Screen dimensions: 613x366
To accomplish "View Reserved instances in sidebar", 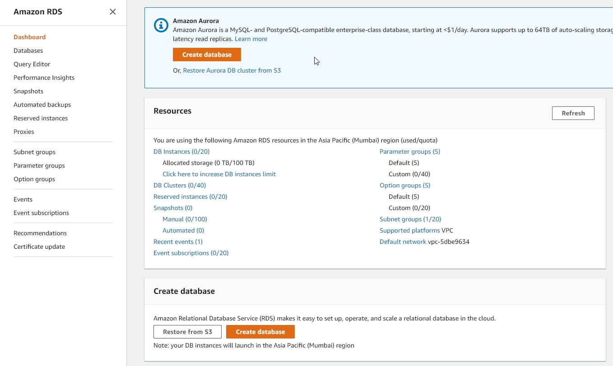I will pos(40,118).
